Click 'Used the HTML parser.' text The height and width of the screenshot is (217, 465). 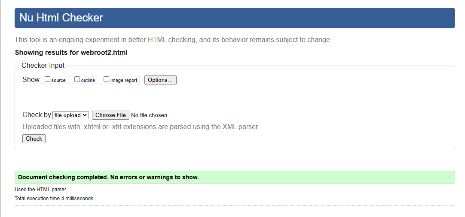point(41,189)
